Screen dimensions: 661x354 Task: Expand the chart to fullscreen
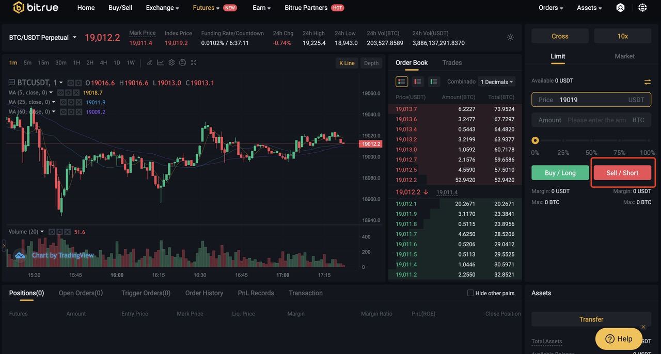click(194, 62)
